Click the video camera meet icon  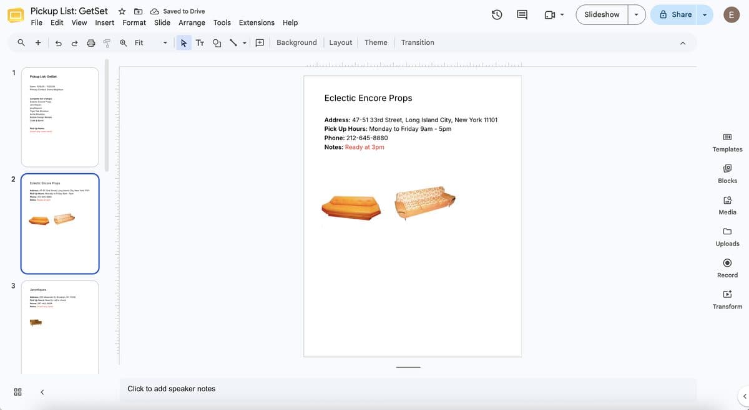(x=550, y=15)
